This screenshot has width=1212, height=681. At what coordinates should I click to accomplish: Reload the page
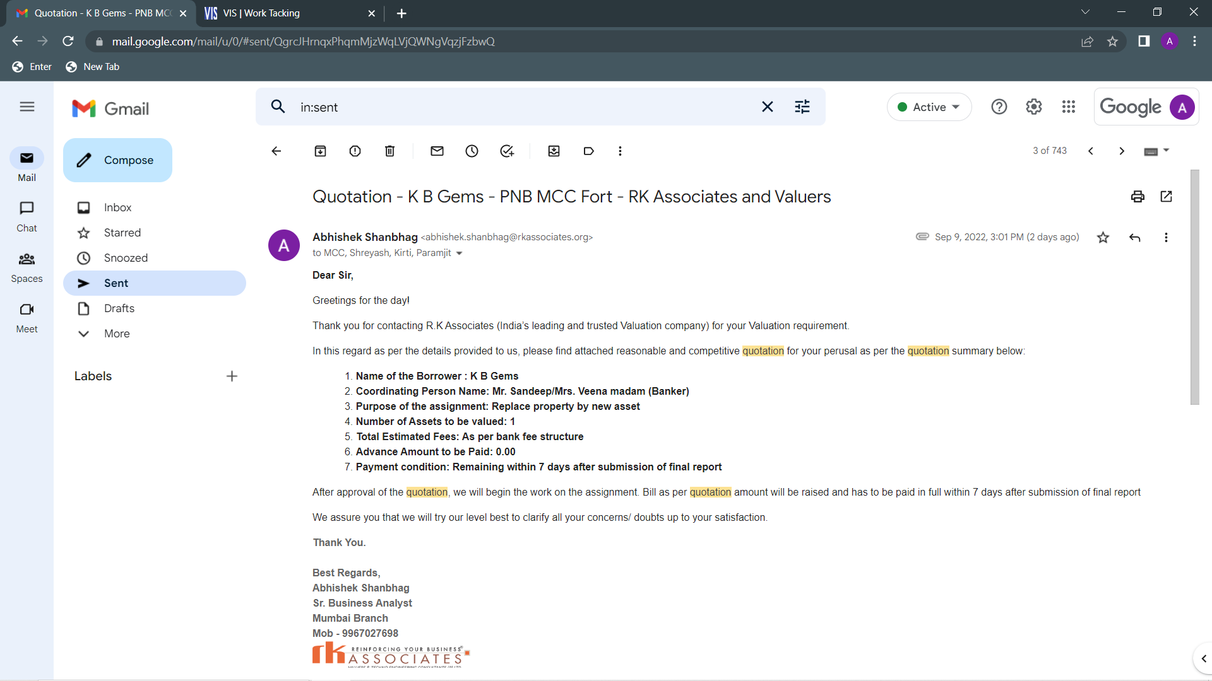[x=68, y=41]
